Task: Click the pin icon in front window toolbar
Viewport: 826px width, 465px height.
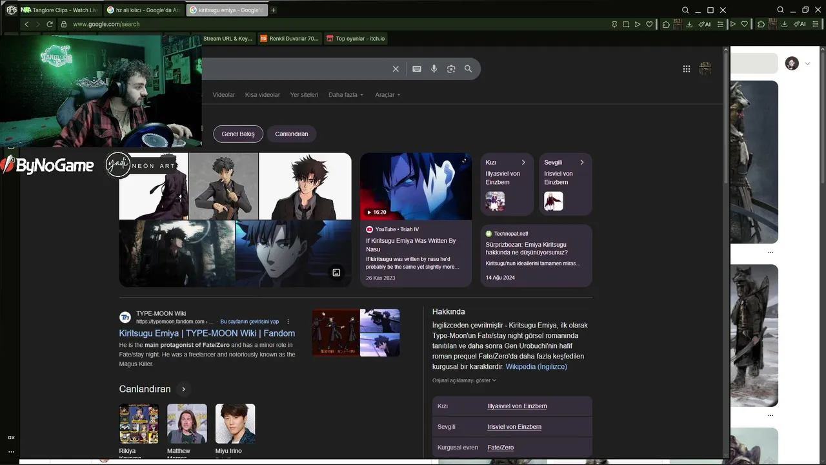Action: click(614, 24)
